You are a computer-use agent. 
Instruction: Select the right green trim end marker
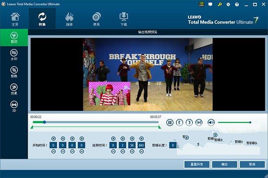[159, 127]
